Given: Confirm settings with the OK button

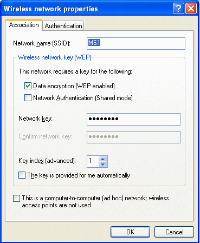Looking at the screenshot, I should 130,232.
